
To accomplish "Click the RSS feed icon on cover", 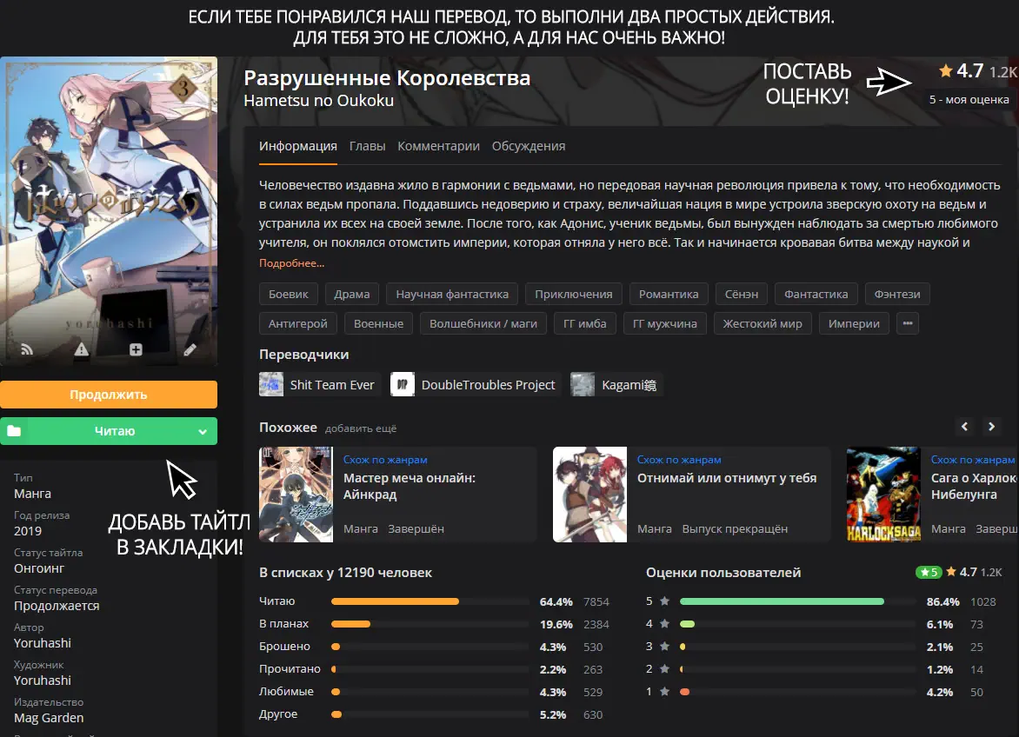I will point(27,349).
